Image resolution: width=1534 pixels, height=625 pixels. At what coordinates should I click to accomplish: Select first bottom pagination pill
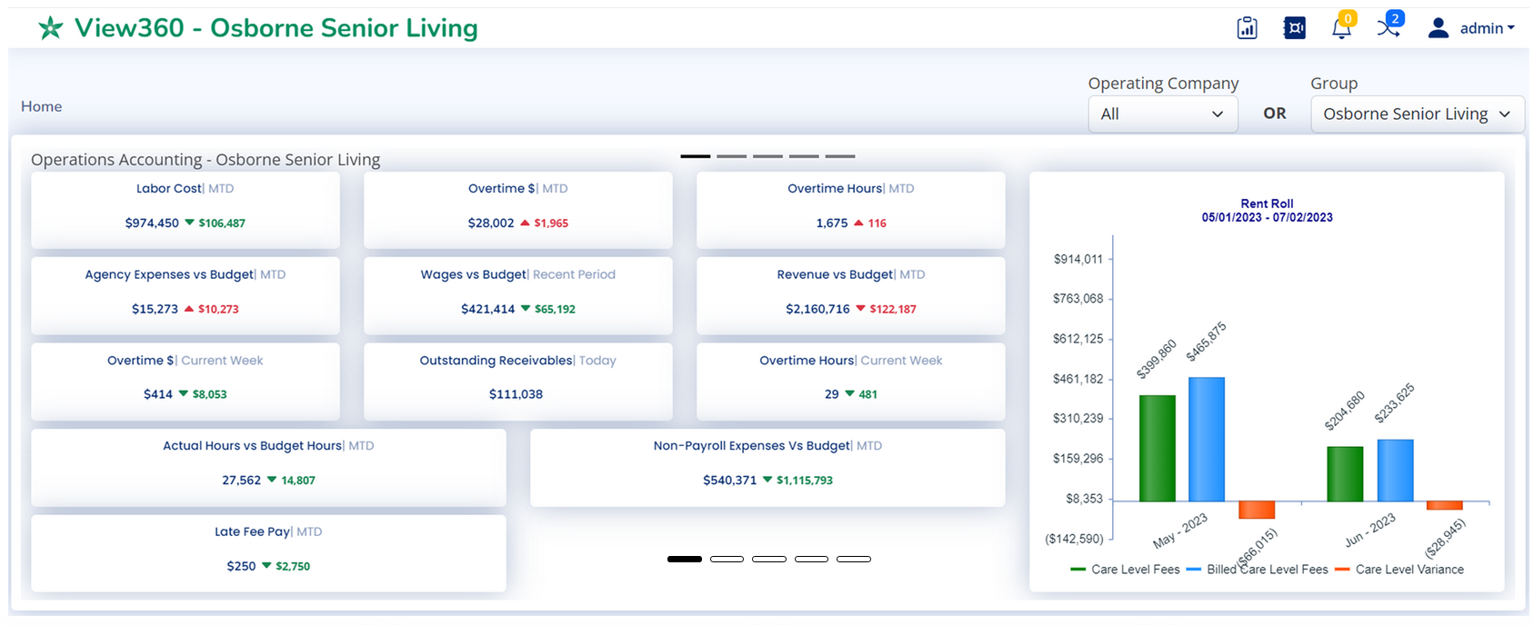tap(685, 559)
